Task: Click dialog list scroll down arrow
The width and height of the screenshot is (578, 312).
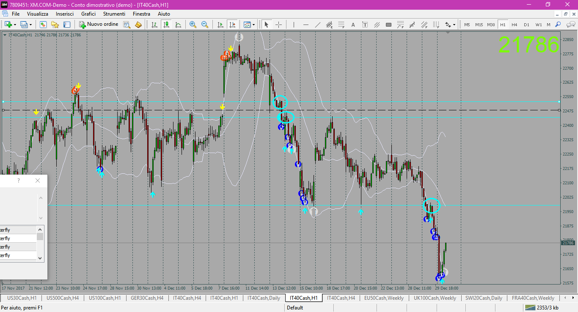Action: (40, 258)
